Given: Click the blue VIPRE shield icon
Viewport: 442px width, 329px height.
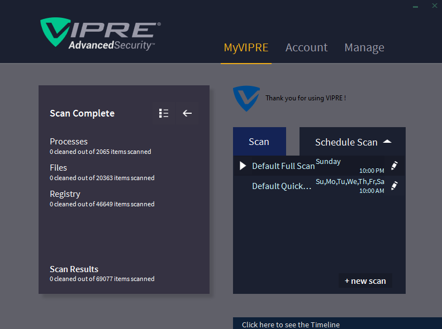Looking at the screenshot, I should coord(246,98).
